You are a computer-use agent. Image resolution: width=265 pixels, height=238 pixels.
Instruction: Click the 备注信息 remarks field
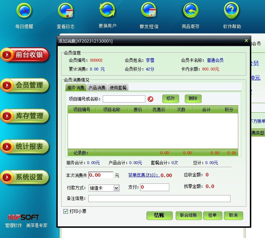(159, 199)
